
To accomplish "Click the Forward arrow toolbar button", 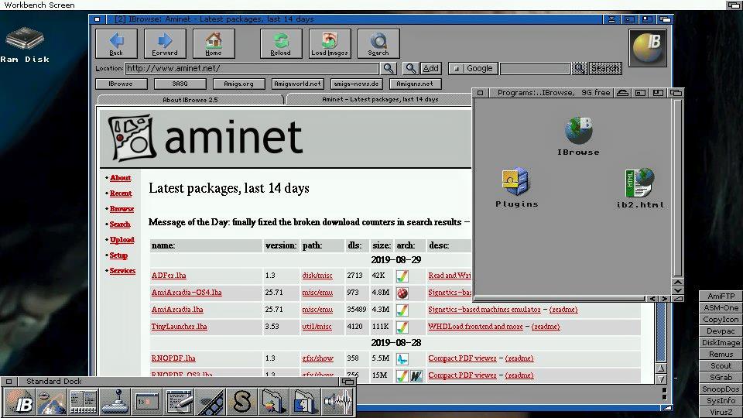I will coord(165,43).
